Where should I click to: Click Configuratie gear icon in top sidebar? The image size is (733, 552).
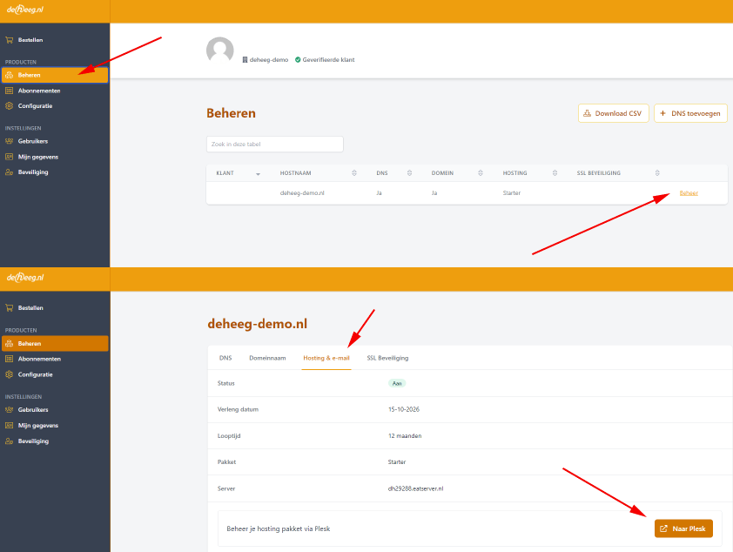(9, 106)
